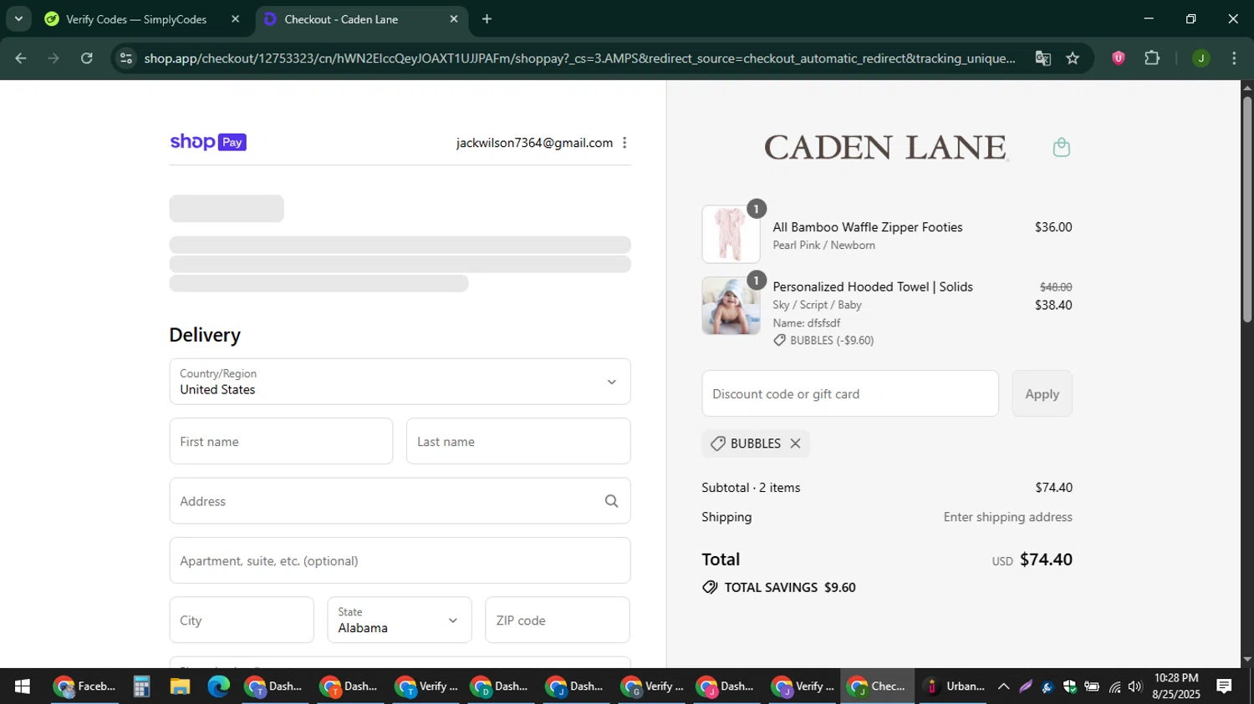Viewport: 1254px width, 704px height.
Task: View site information icon in address bar
Action: pyautogui.click(x=126, y=58)
